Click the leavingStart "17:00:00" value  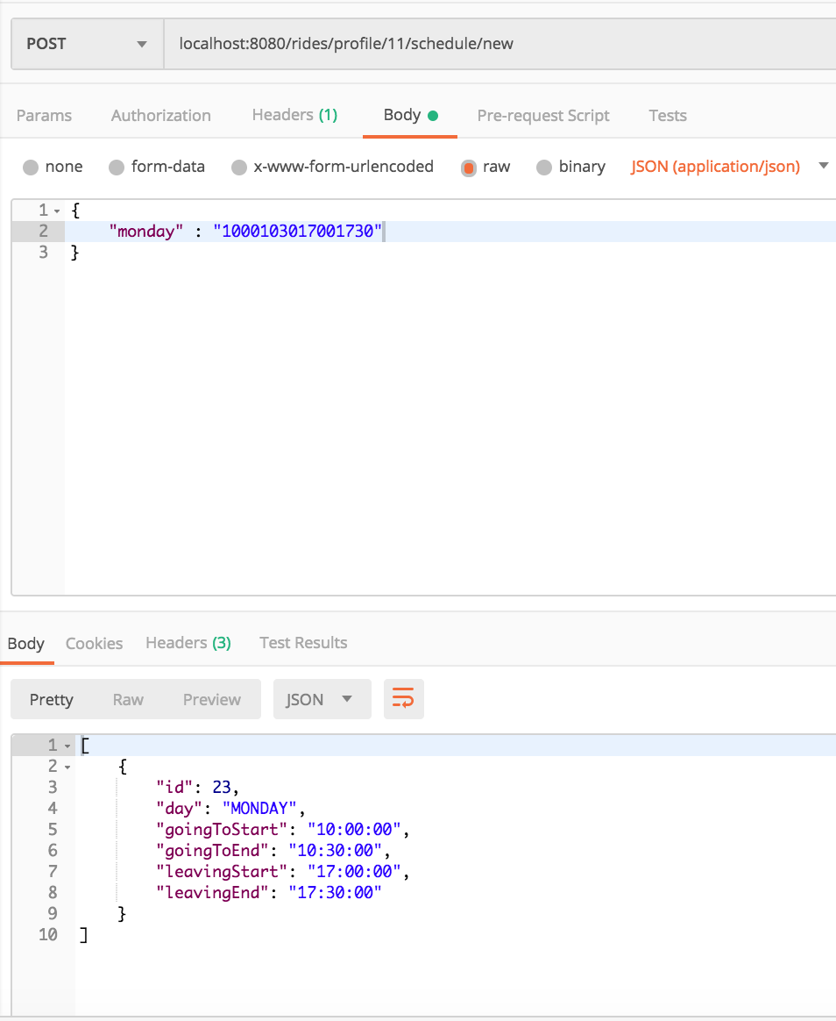[355, 871]
